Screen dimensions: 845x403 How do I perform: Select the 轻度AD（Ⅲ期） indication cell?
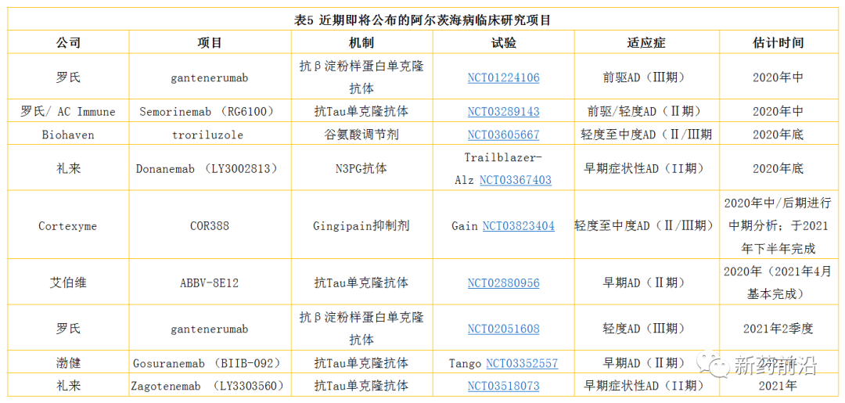(646, 329)
